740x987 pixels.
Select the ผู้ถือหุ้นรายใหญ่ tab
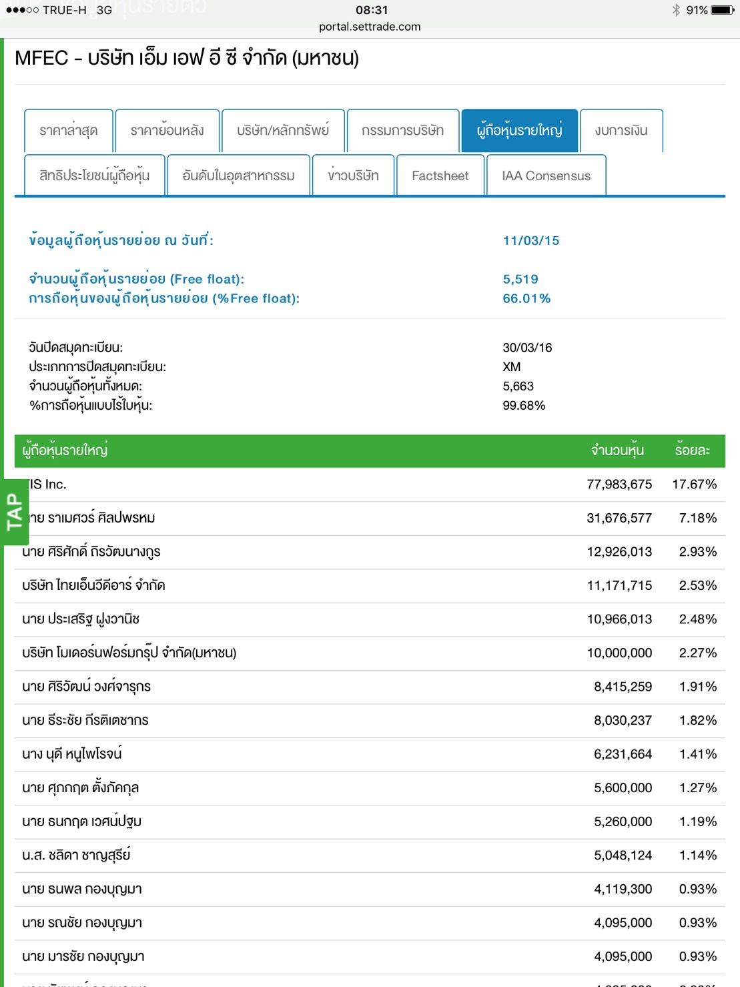click(519, 131)
